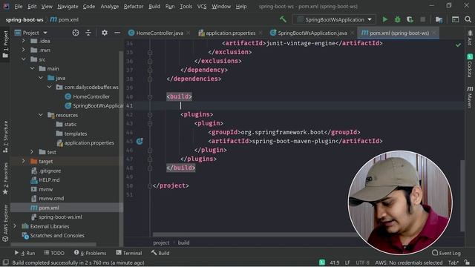Open Search Everywhere magnifier icon
Screen dimensions: 475x267
[x=468, y=19]
